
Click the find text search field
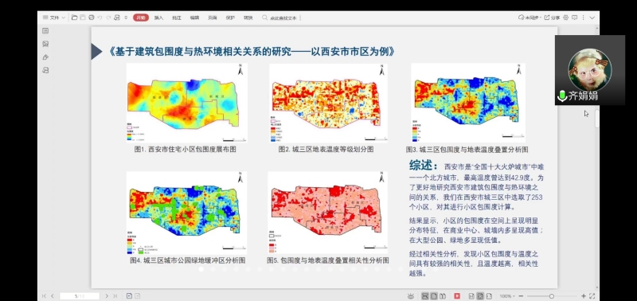click(x=283, y=18)
